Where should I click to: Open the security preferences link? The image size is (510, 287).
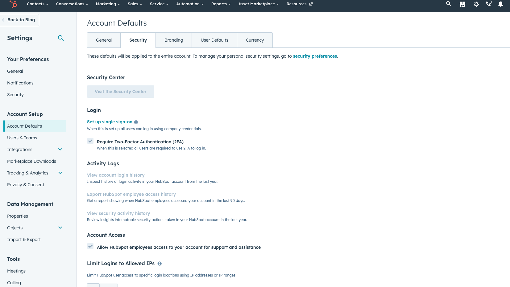(x=315, y=56)
